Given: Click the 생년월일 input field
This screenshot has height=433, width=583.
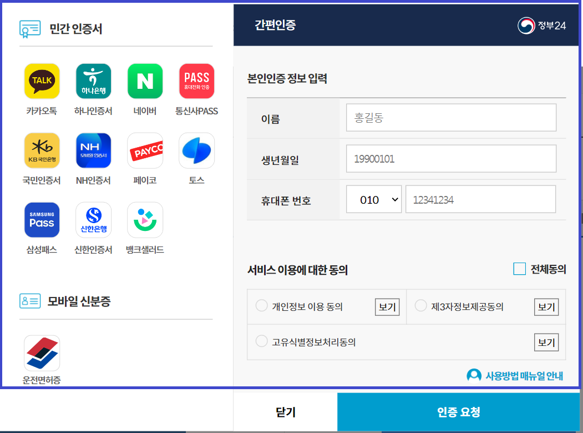Looking at the screenshot, I should (x=451, y=158).
